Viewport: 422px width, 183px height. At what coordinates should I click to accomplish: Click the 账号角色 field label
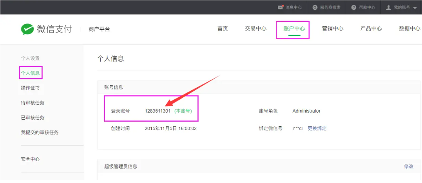(268, 111)
